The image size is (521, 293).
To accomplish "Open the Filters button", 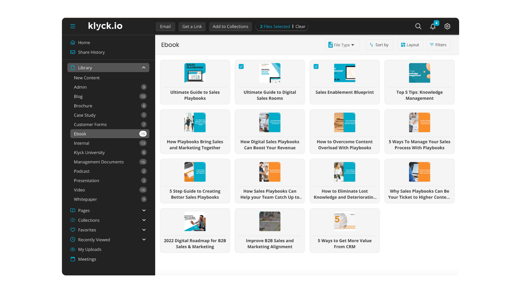I will [x=438, y=45].
